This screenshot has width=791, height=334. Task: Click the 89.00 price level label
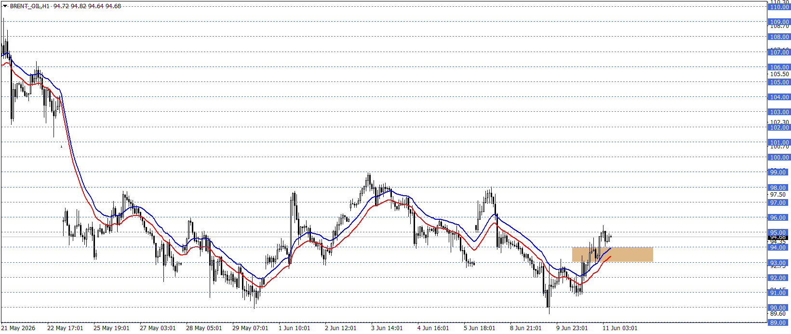click(779, 323)
